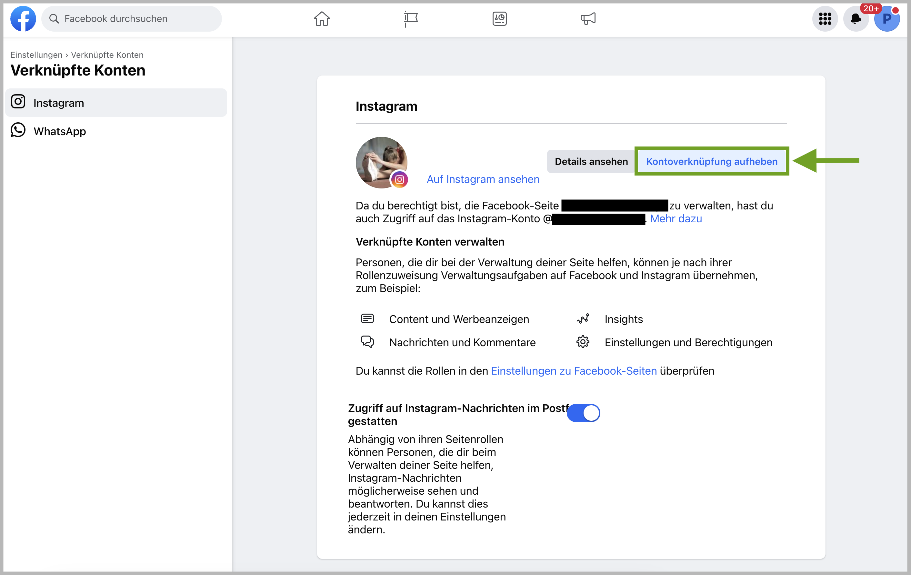Click the text Content und Werbeanzeigen
911x575 pixels.
click(459, 319)
